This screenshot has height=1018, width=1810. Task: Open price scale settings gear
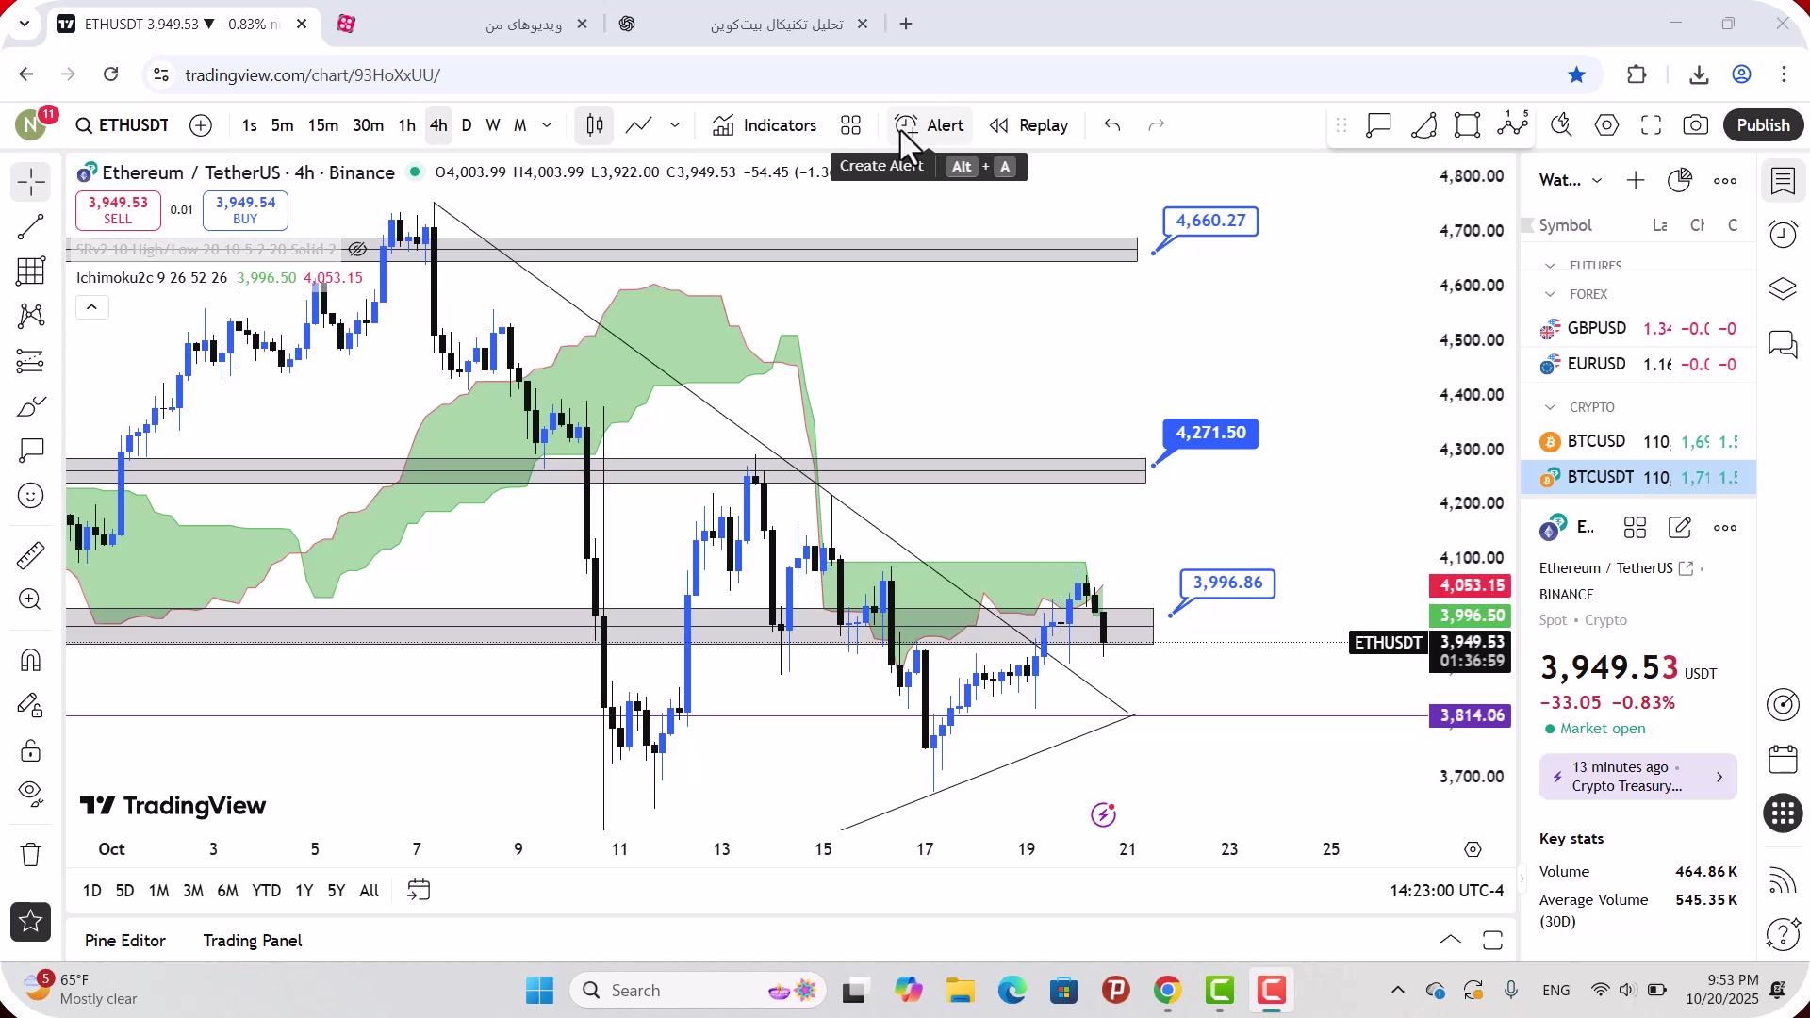click(x=1473, y=849)
